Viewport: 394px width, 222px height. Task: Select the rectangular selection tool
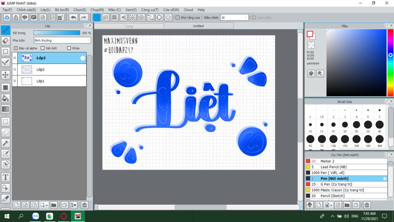click(5, 122)
